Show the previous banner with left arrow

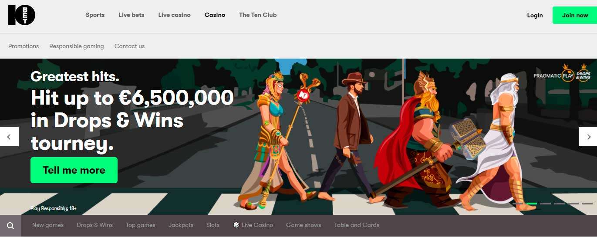click(x=9, y=137)
